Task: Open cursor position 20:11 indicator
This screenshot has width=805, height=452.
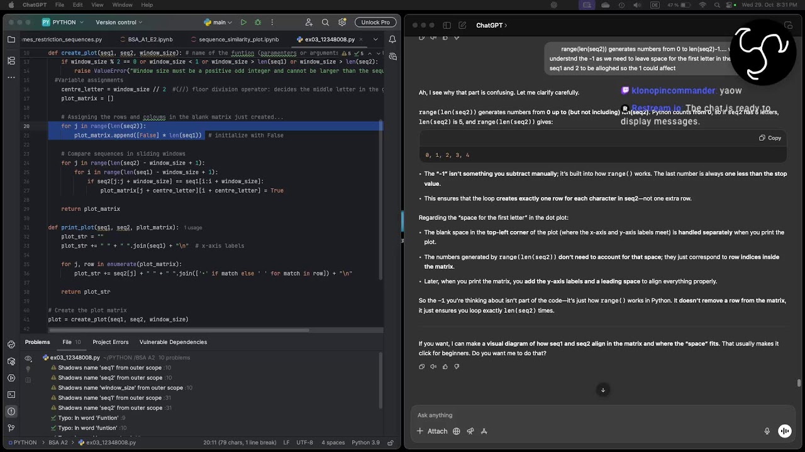Action: point(240,443)
